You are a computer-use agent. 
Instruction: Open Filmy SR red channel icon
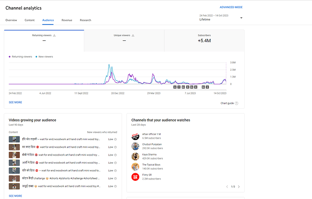[x=135, y=177]
